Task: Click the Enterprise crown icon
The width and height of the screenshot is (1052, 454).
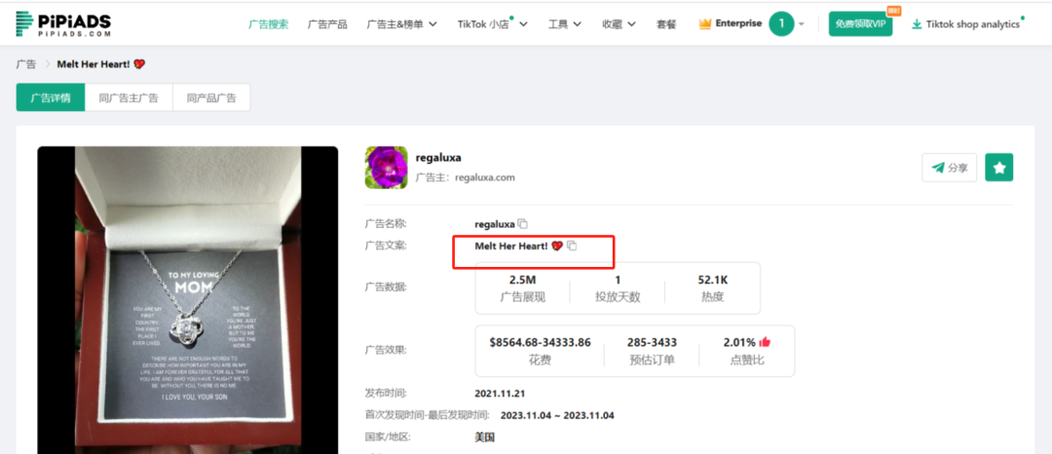Action: coord(704,23)
